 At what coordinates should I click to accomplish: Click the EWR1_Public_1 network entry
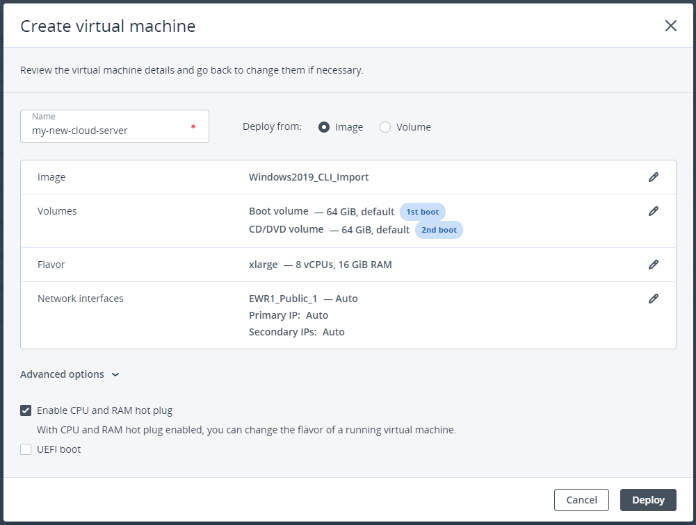283,299
